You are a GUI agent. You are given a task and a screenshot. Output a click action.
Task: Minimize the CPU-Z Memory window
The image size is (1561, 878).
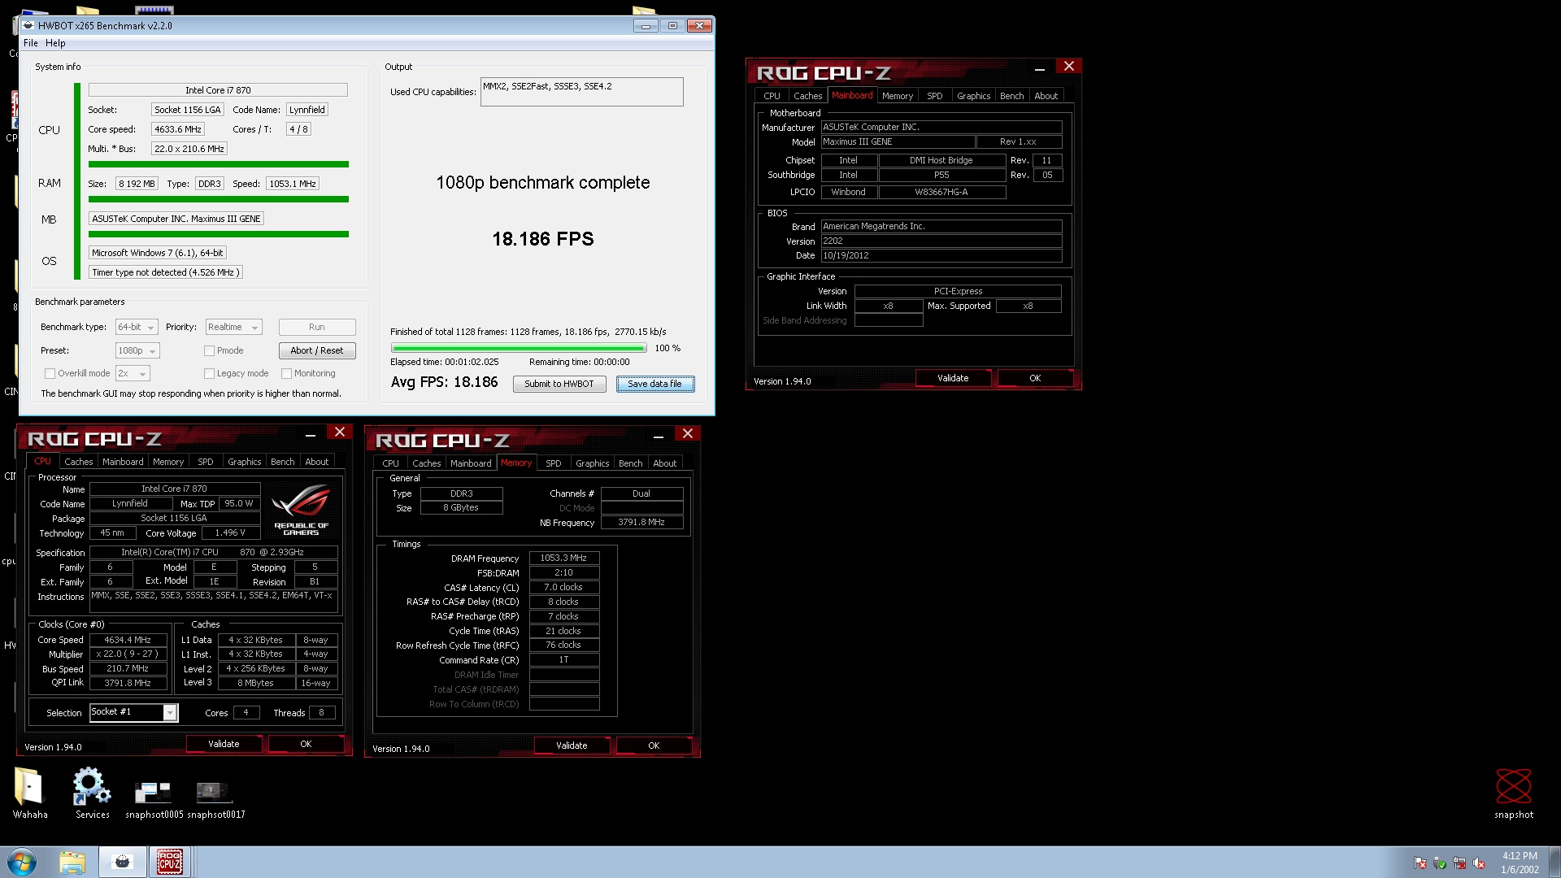659,436
